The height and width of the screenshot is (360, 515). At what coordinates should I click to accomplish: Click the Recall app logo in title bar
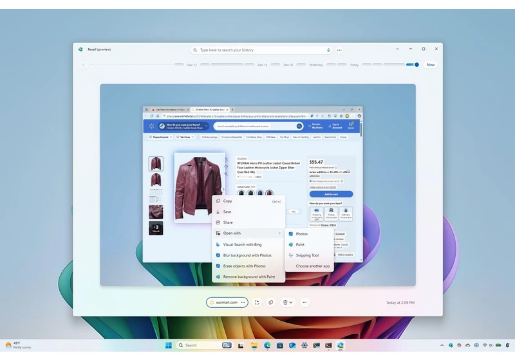pos(80,50)
